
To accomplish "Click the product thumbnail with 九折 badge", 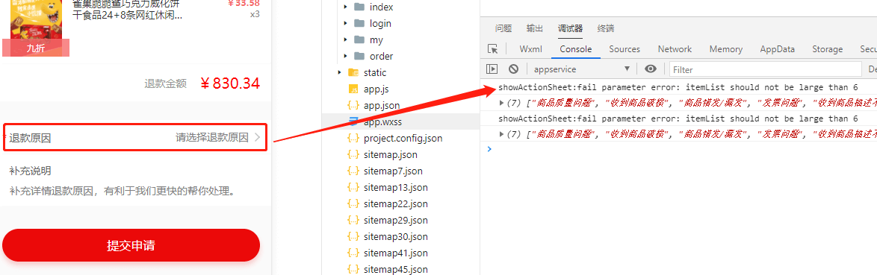I will 36,28.
